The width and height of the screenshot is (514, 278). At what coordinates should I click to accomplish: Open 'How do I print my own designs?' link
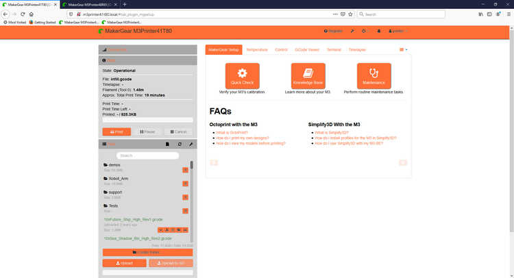point(243,138)
